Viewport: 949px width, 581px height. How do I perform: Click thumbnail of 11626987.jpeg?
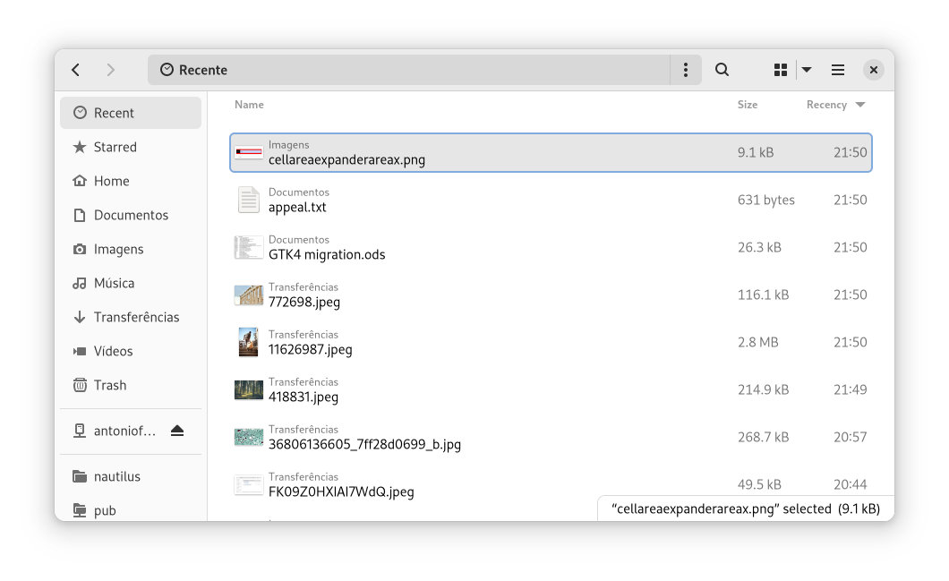(x=248, y=342)
